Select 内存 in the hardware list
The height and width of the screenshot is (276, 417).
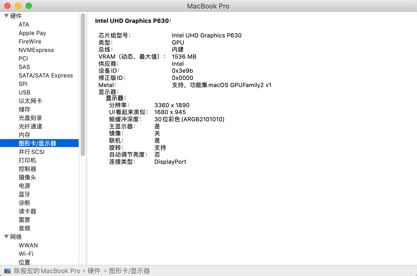[24, 135]
